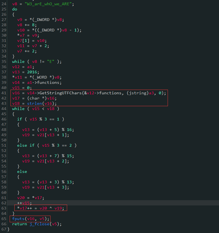Image resolution: width=219 pixels, height=233 pixels.
Task: Select the j_fclose function name
Action: 39,224
